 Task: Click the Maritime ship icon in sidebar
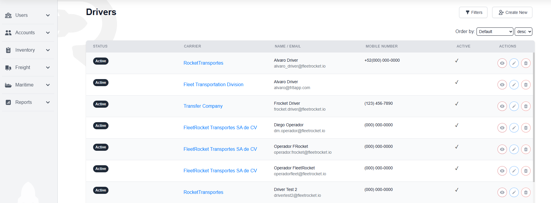[8, 85]
